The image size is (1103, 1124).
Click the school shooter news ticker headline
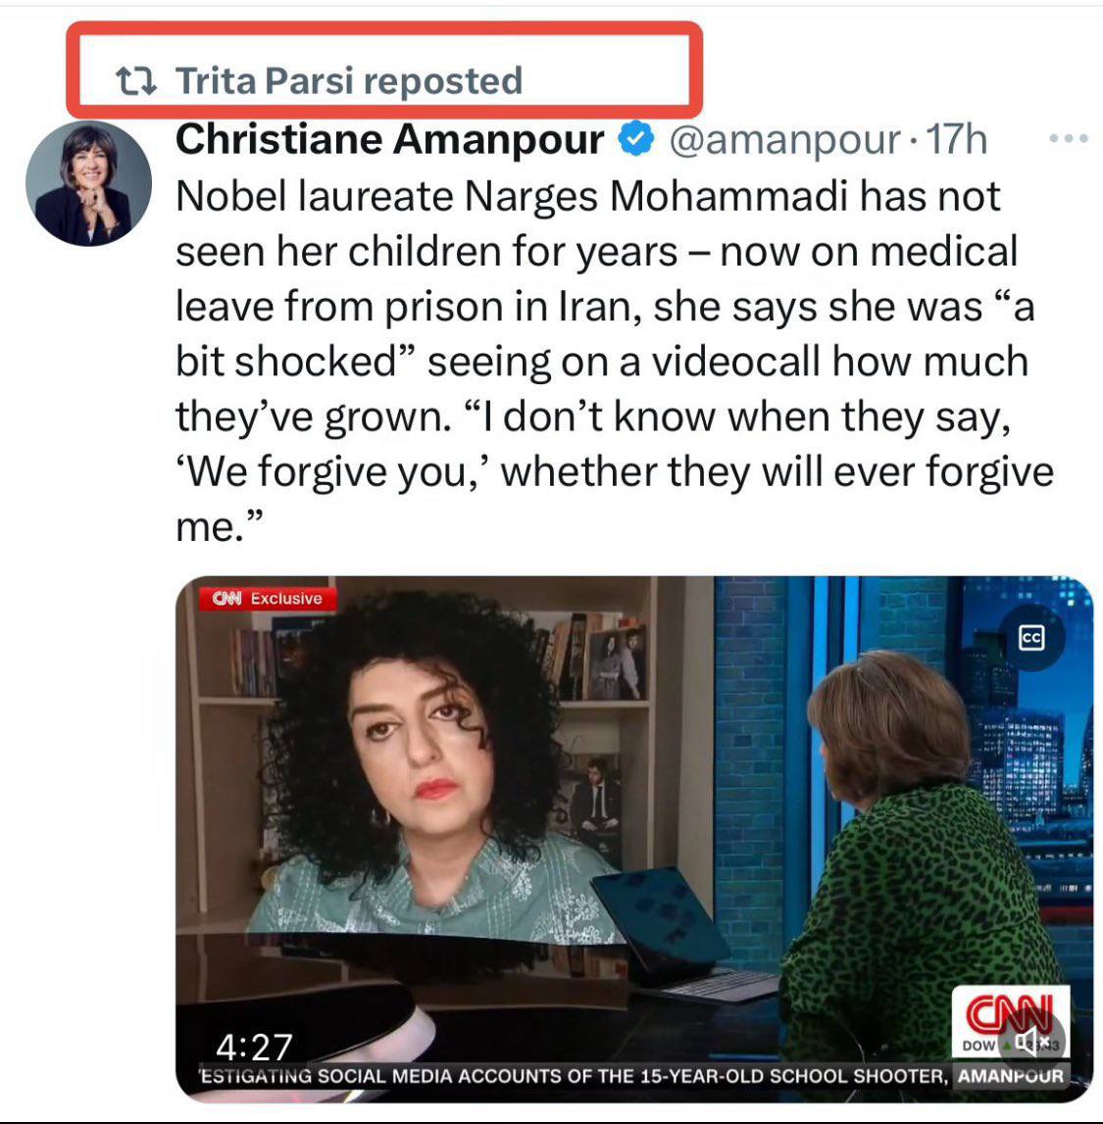pyautogui.click(x=575, y=1076)
